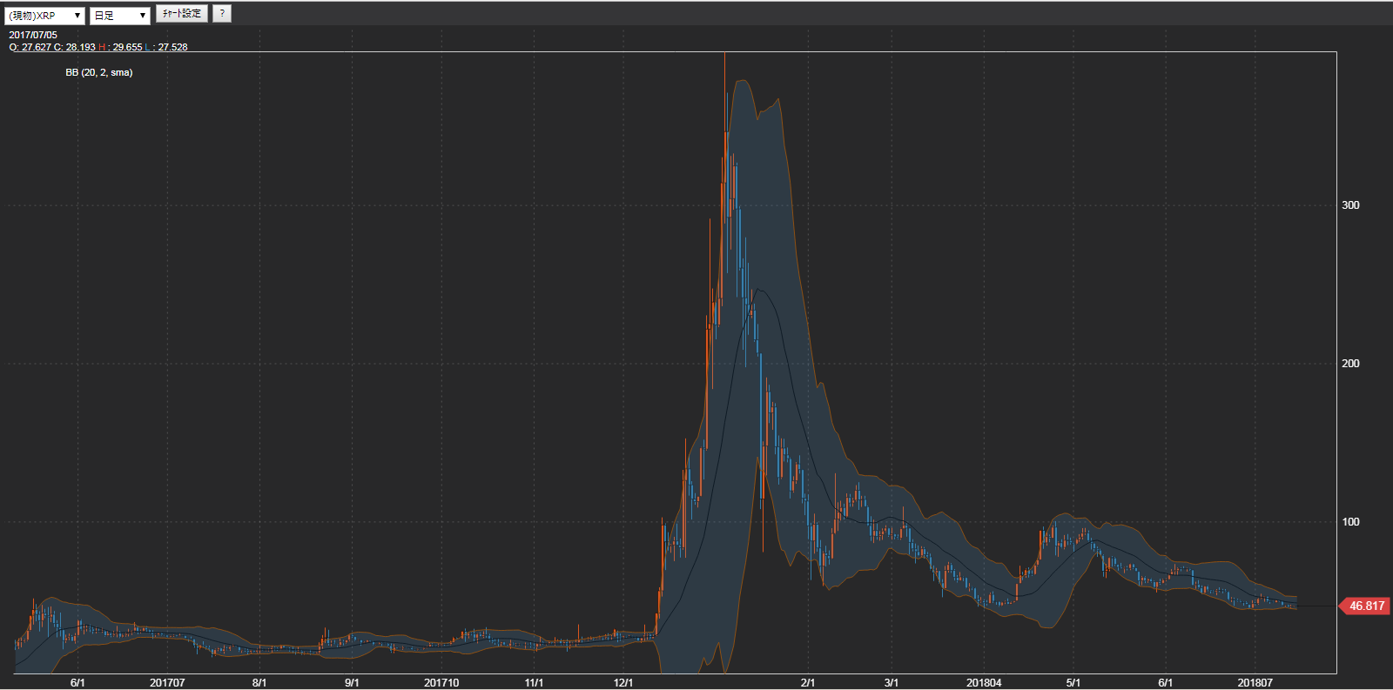This screenshot has height=690, width=1393.
Task: Open the (現物)XRP symbol dropdown
Action: point(44,16)
